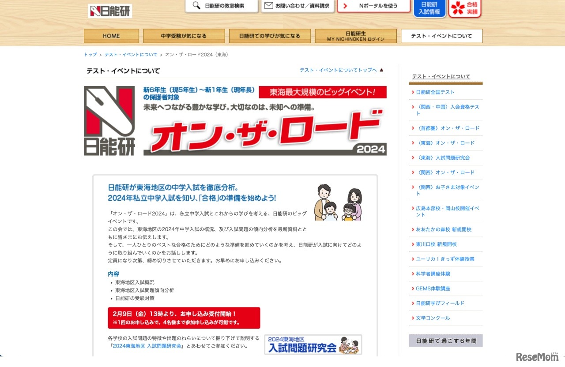Click the red chevron on the Nポータル button
The width and height of the screenshot is (565, 367).
tap(345, 6)
